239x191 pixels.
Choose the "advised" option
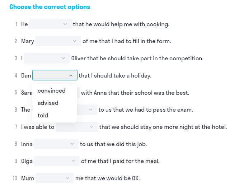(x=48, y=103)
